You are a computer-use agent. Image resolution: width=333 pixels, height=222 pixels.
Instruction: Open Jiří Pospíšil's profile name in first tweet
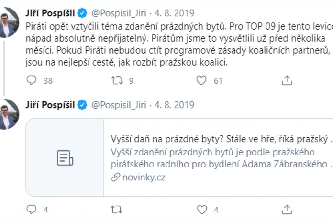(51, 12)
